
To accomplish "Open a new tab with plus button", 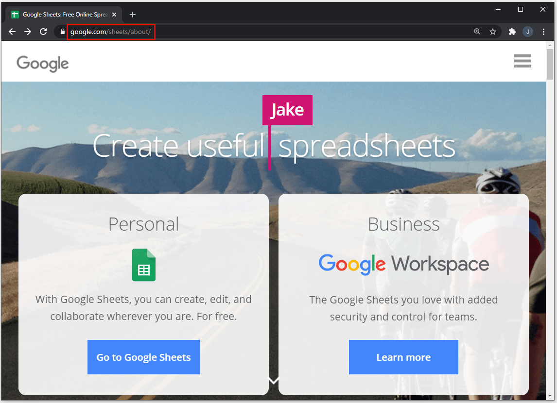I will pos(133,15).
